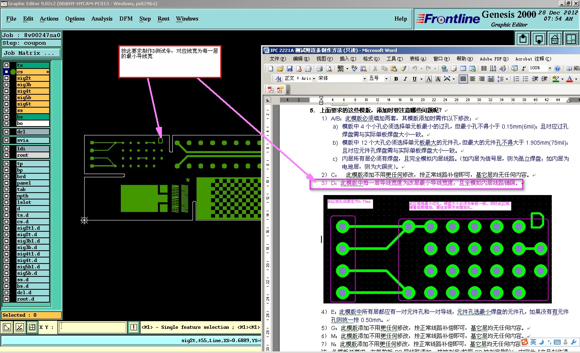Click Word's Print icon
This screenshot has height=353, width=580.
point(320,69)
